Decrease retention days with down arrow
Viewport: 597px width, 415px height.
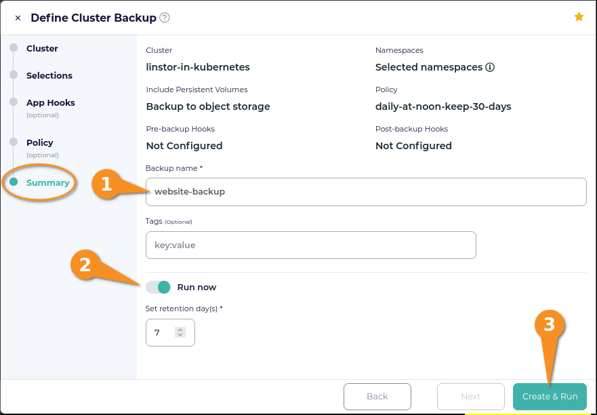(180, 334)
